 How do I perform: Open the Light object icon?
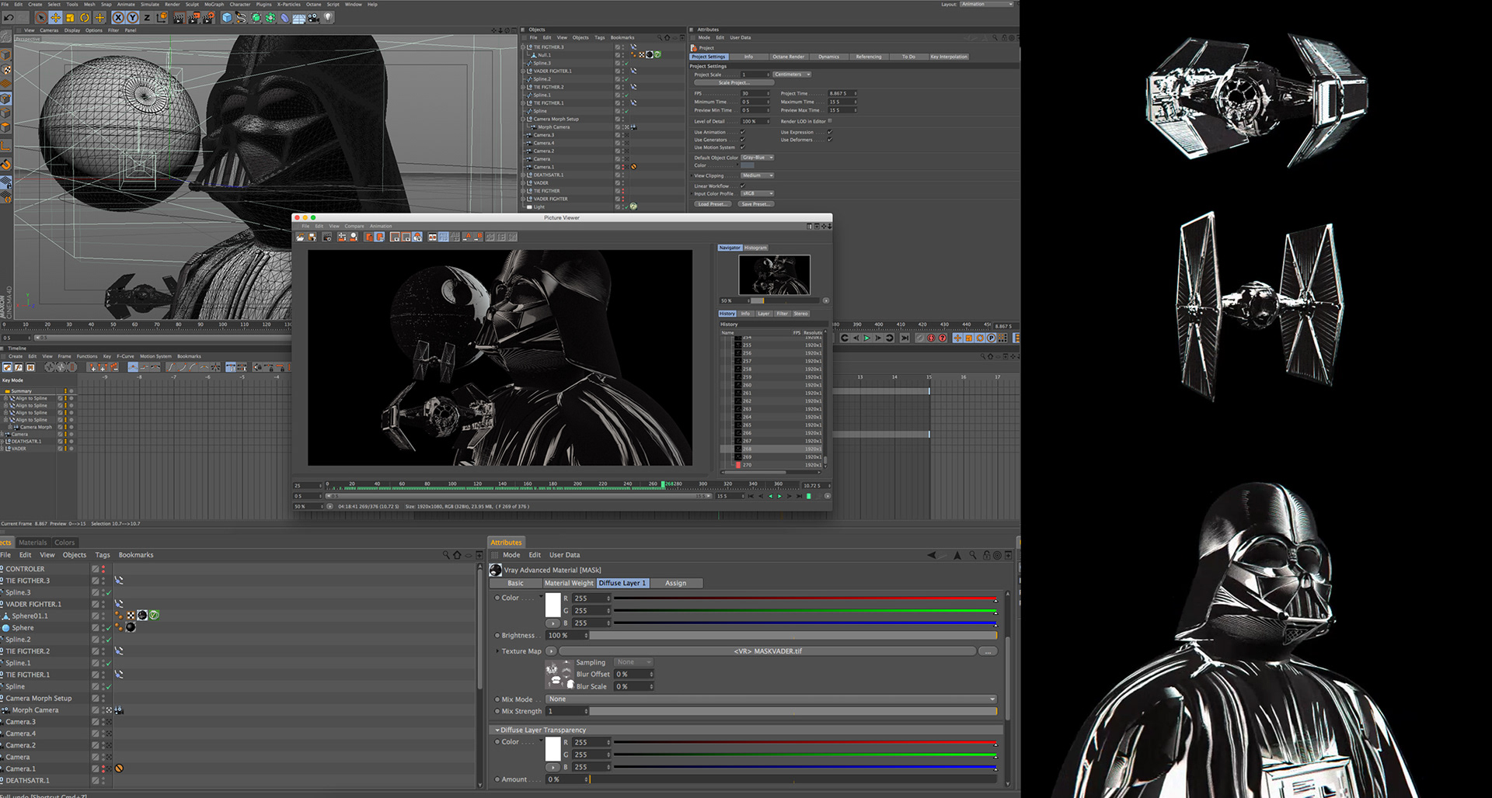coord(328,17)
